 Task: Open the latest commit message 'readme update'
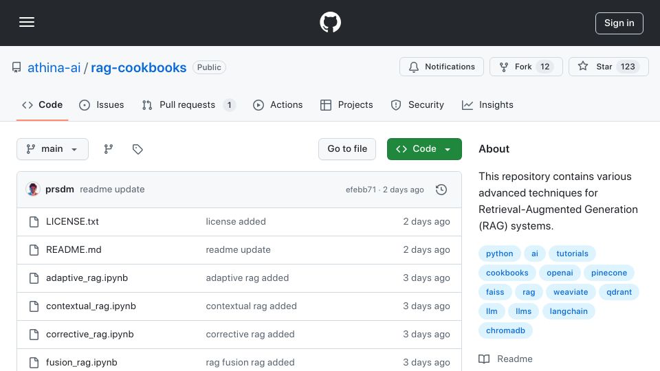(112, 190)
